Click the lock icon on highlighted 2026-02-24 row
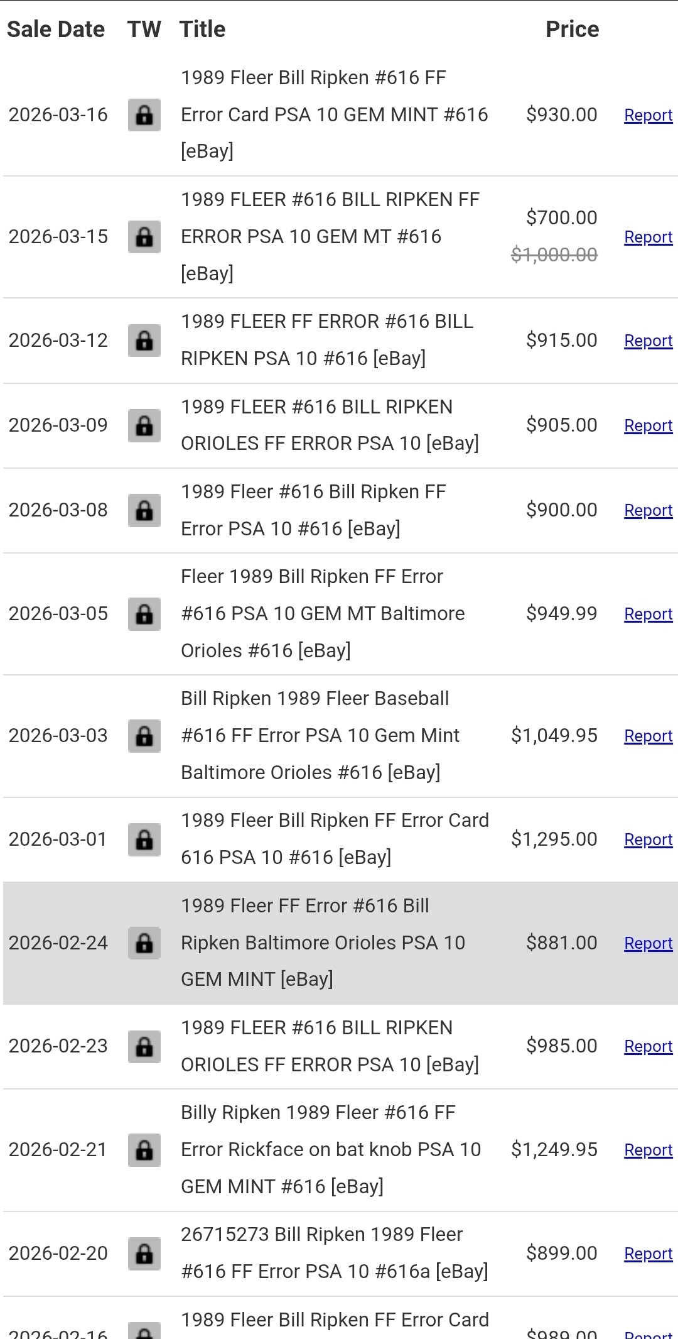Screen dimensions: 678x1339 144,943
